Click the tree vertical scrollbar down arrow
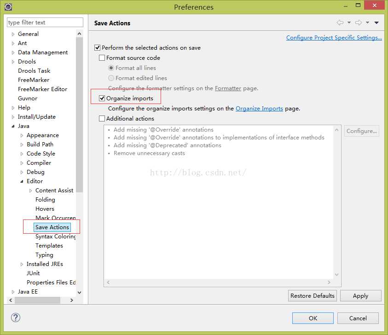This screenshot has width=388, height=335. point(80,292)
